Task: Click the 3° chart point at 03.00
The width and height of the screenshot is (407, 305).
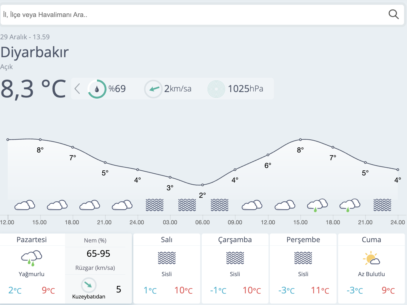Action: tap(170, 177)
